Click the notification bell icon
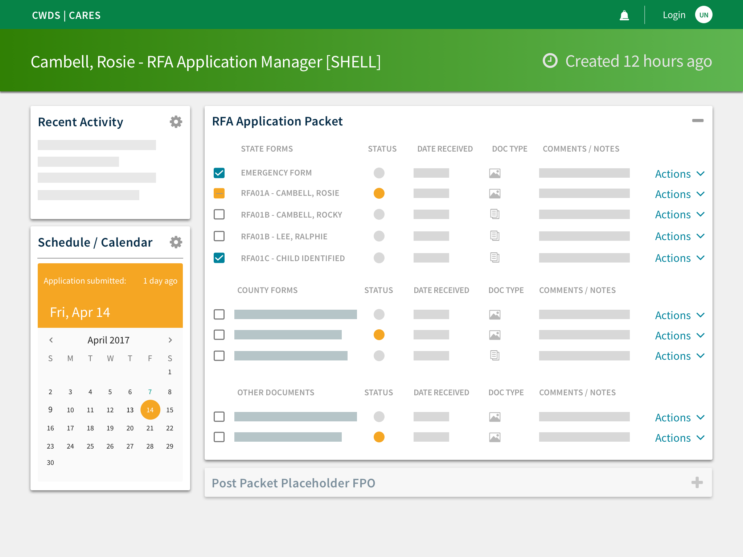The image size is (743, 557). (x=624, y=15)
